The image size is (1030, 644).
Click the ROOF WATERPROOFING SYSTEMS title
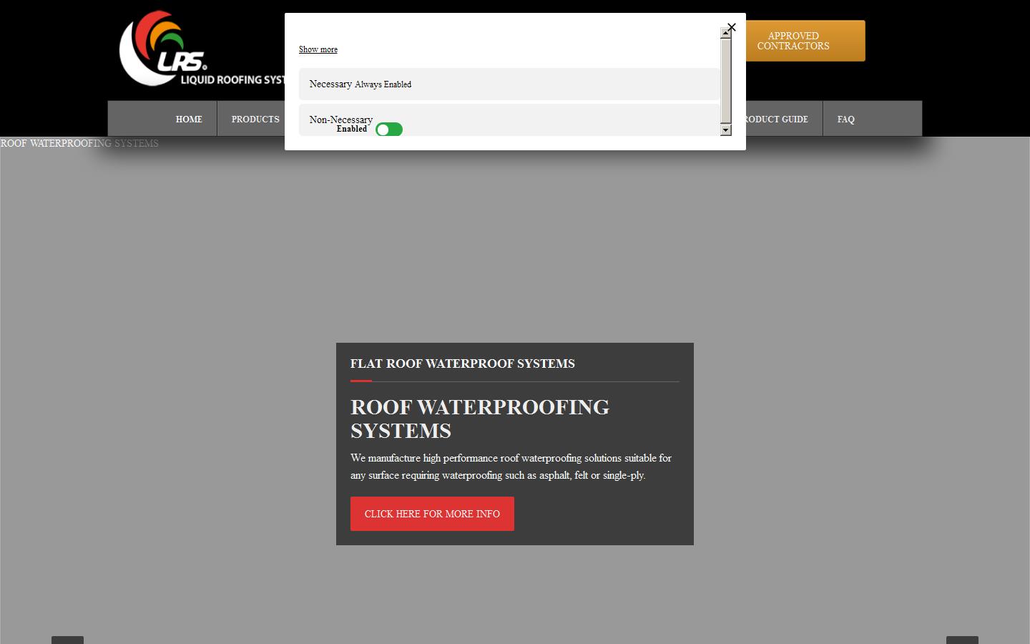479,418
